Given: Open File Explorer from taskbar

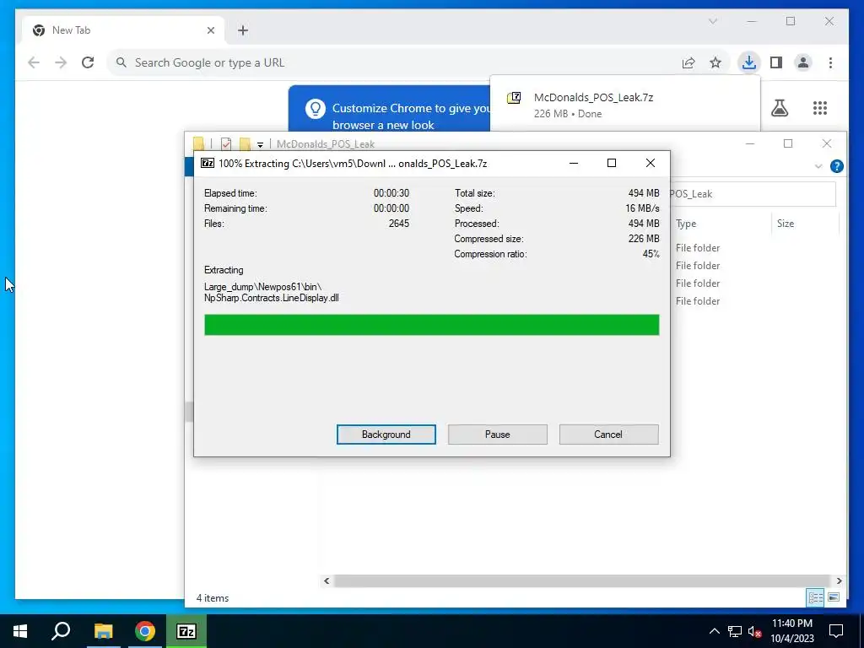Looking at the screenshot, I should pyautogui.click(x=103, y=631).
